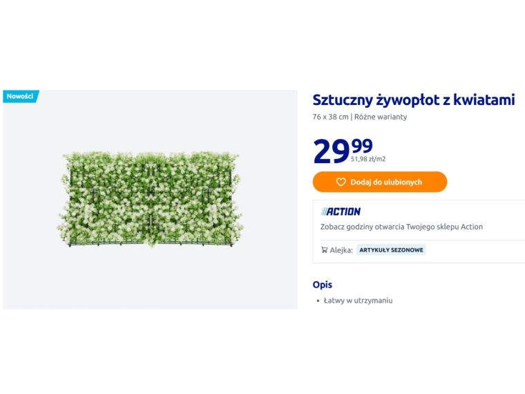Click the 51,98 zł/m2 unit price
Viewport: 525px width, 394px height.
368,159
